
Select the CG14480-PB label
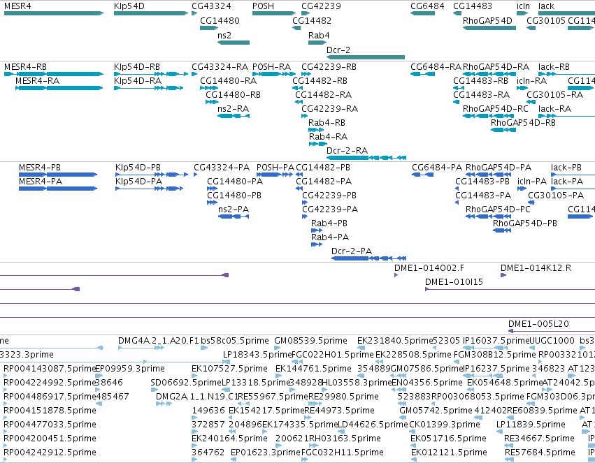(x=234, y=196)
